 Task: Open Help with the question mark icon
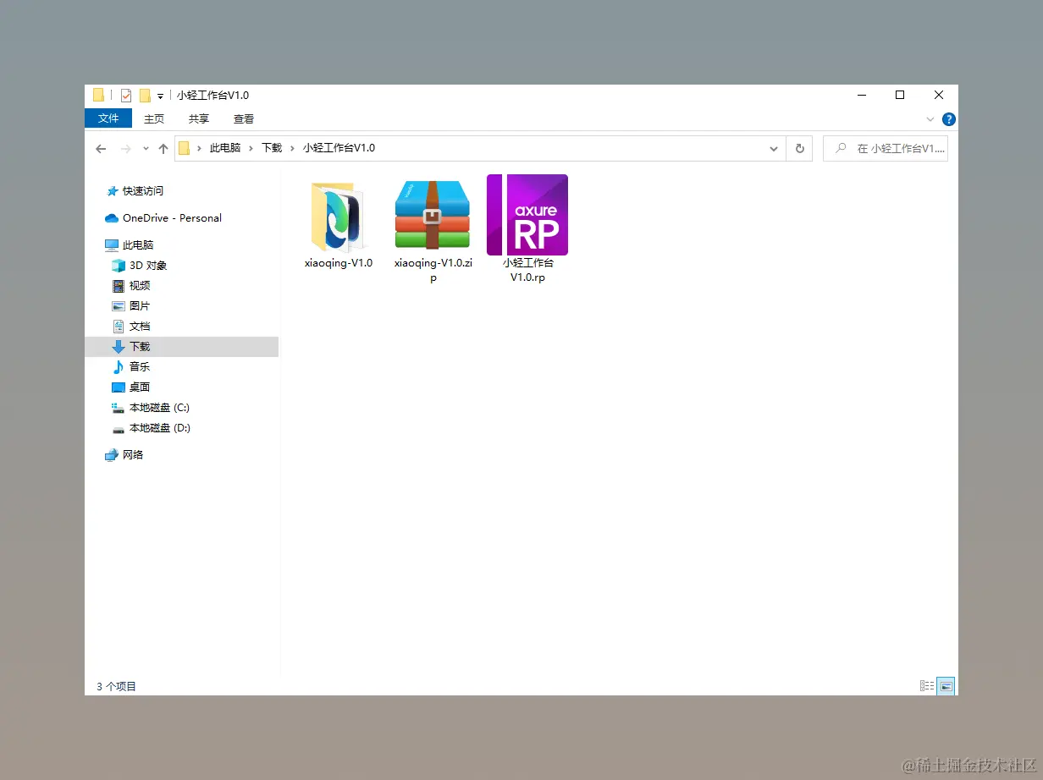coord(949,119)
